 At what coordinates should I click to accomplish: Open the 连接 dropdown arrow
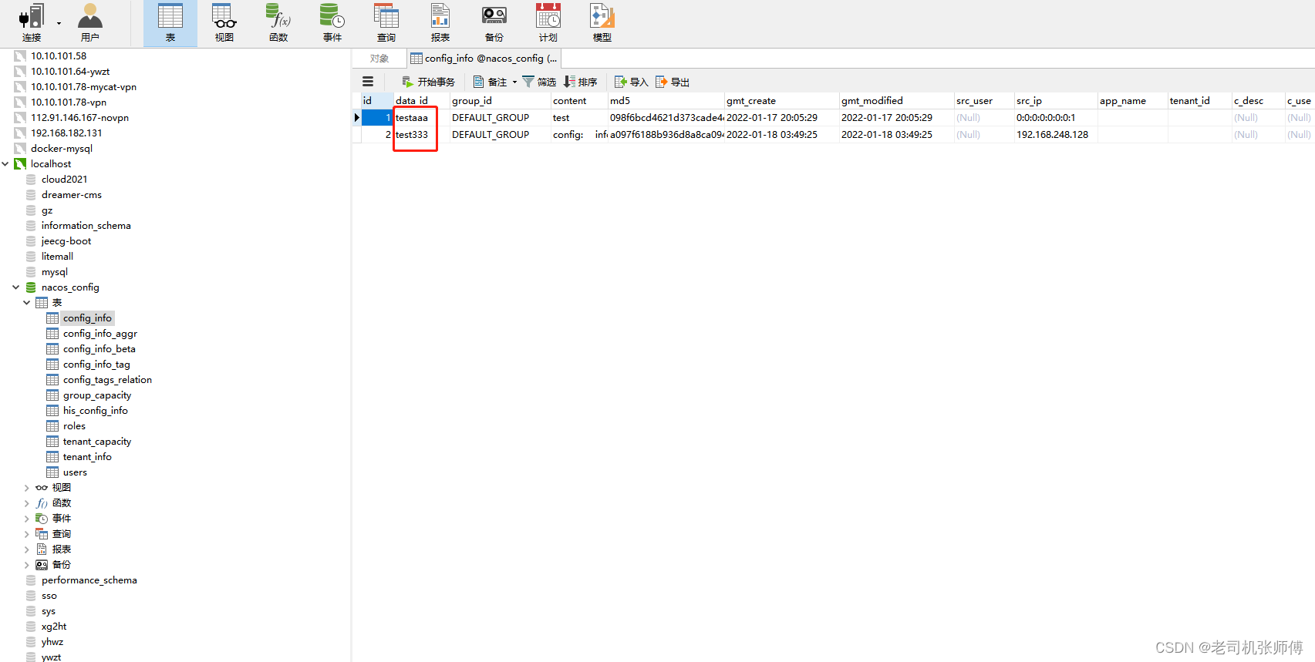click(x=59, y=23)
